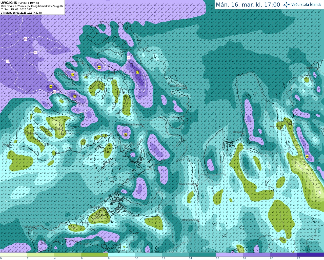
Task: Click the legend tick label '22'
Action: pos(298,258)
